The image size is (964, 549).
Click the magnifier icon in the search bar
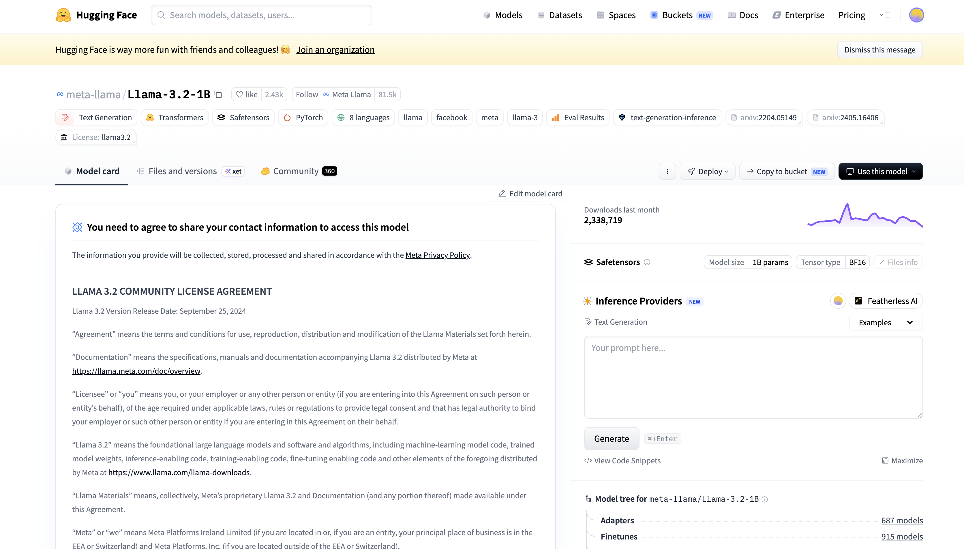(x=161, y=15)
